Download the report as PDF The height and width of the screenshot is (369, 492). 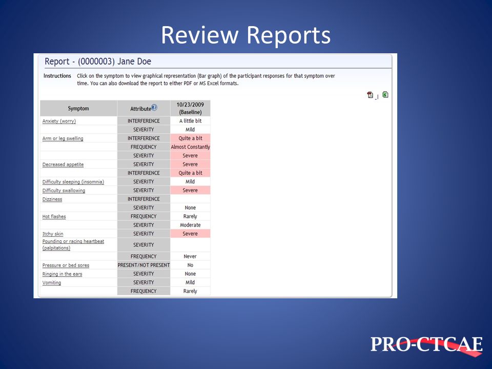point(370,95)
